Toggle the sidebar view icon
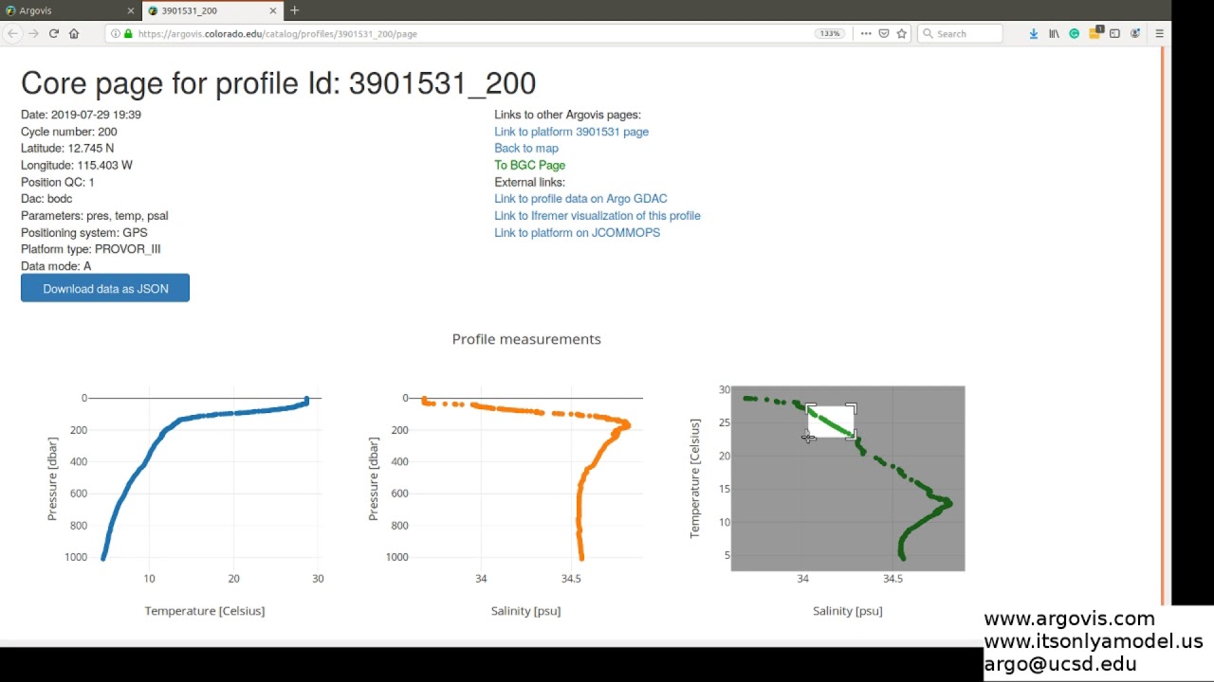The image size is (1214, 682). pos(1114,33)
